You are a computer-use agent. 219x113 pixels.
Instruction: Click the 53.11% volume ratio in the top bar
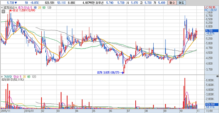[x=61, y=3]
